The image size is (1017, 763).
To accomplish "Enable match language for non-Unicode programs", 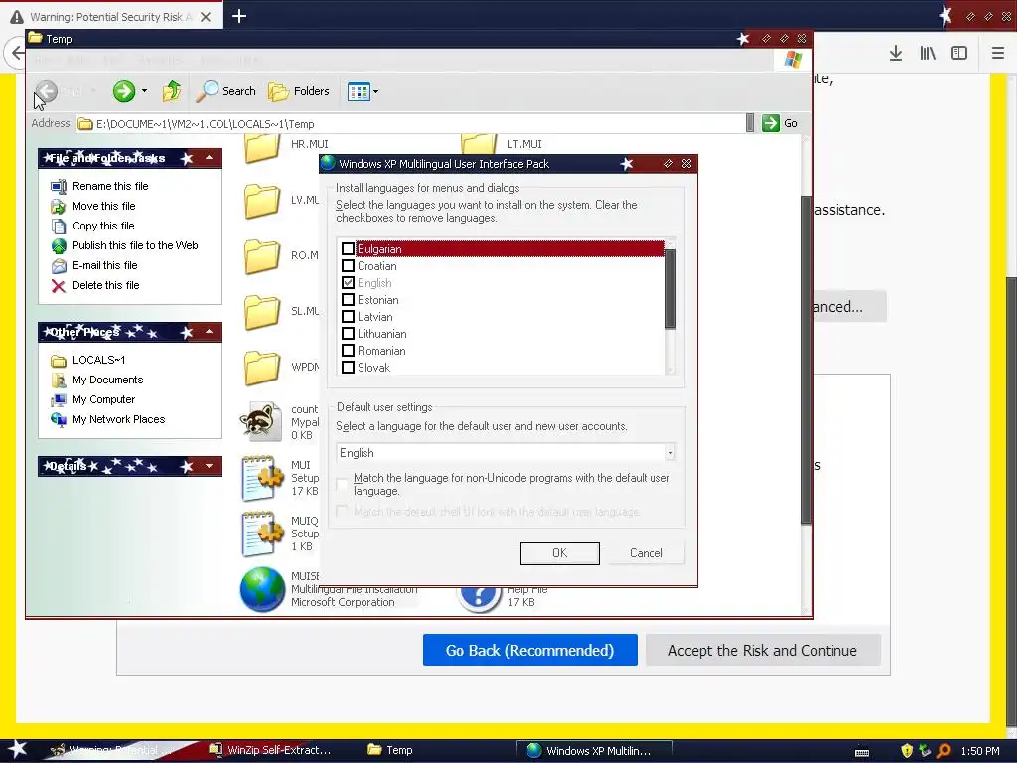I will (x=342, y=484).
